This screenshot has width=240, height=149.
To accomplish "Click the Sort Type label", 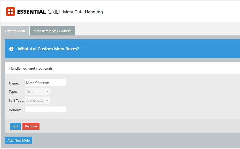I will click(x=16, y=100).
